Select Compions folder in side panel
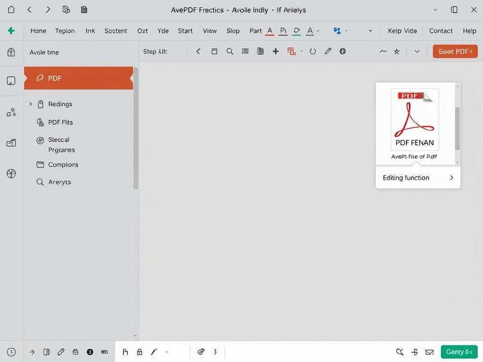483x362 pixels. pyautogui.click(x=63, y=165)
